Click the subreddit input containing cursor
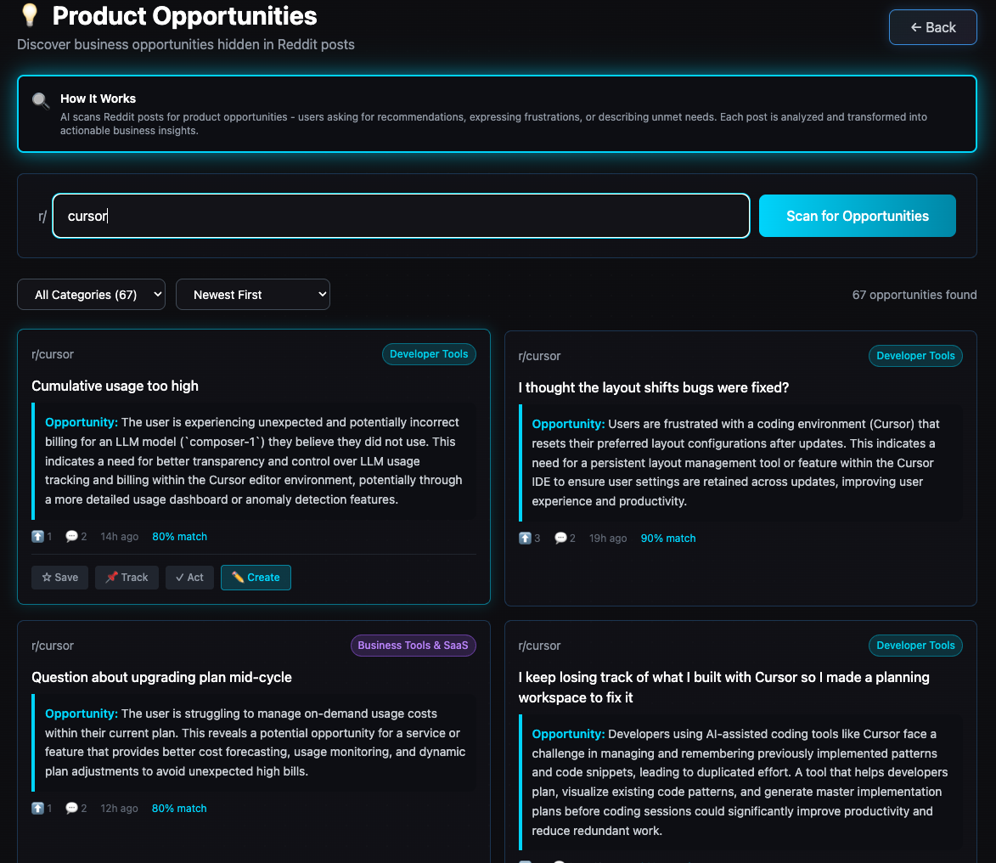 (401, 216)
